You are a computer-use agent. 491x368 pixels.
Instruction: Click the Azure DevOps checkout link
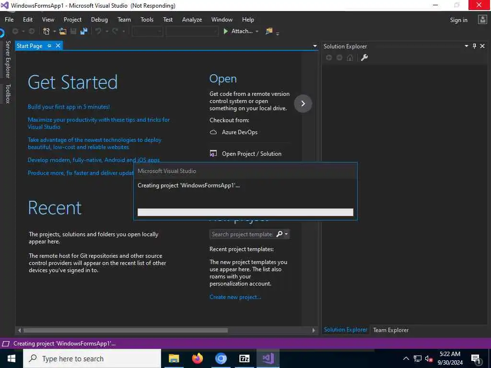click(x=240, y=132)
